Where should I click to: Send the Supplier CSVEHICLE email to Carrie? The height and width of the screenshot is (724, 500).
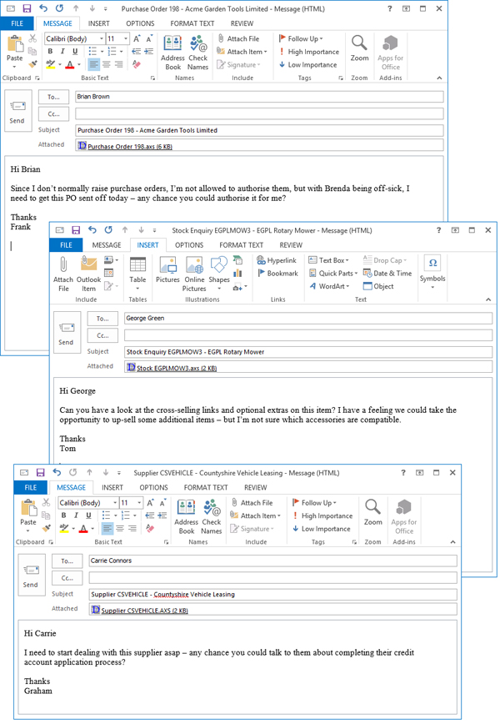tap(32, 576)
